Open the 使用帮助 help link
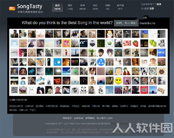174x138 pixels. coord(90,118)
